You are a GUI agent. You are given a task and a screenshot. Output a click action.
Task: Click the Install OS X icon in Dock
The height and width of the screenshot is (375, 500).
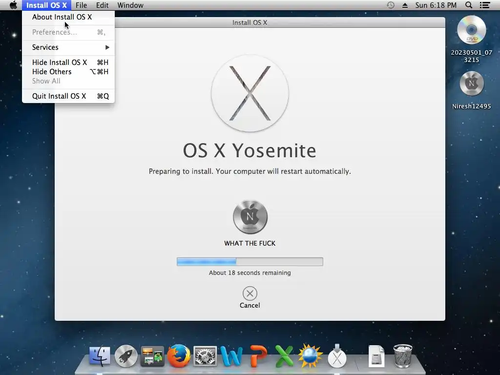(337, 356)
